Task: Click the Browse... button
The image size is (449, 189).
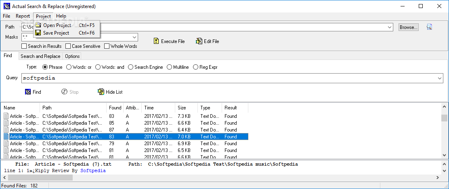Action: click(409, 27)
